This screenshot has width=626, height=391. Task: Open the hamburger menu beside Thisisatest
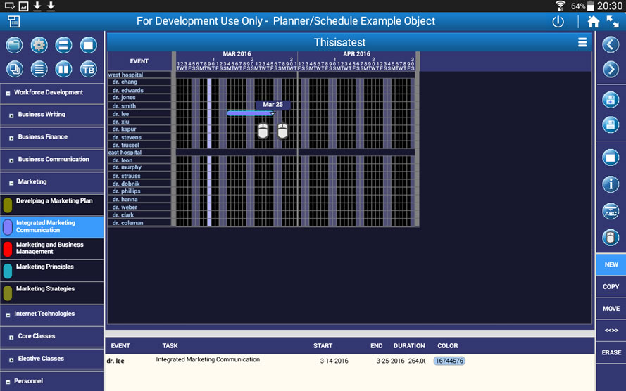pyautogui.click(x=582, y=42)
